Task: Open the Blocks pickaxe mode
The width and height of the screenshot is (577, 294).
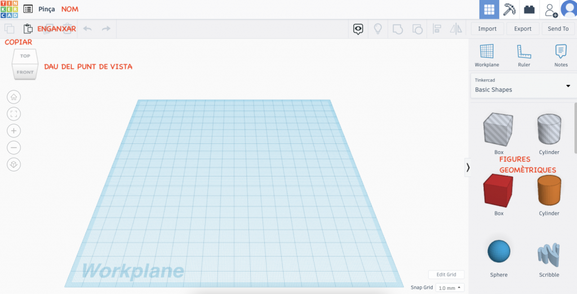Action: (x=509, y=10)
